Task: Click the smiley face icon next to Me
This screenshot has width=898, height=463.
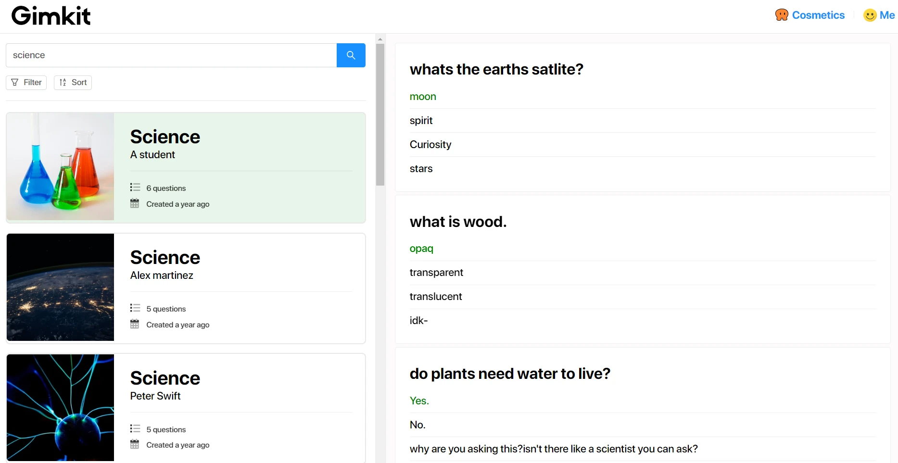Action: tap(870, 15)
